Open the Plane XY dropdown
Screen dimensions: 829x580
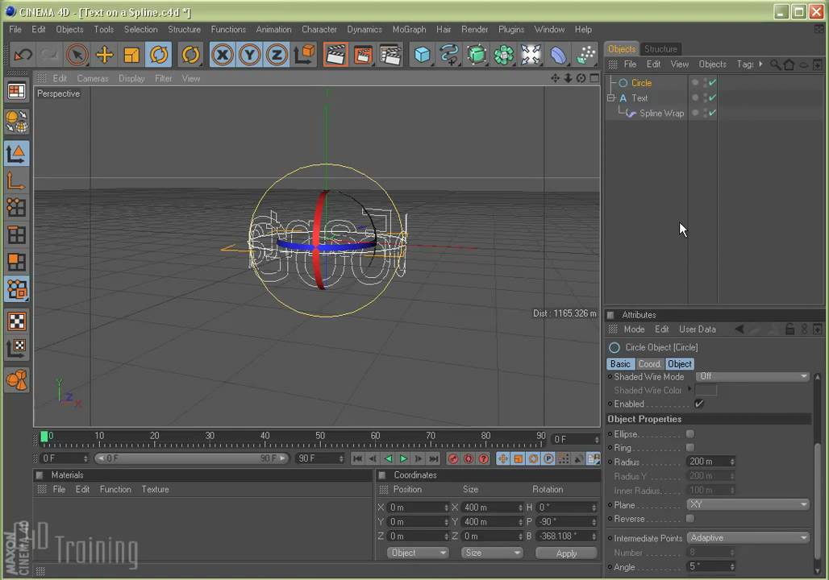click(748, 504)
